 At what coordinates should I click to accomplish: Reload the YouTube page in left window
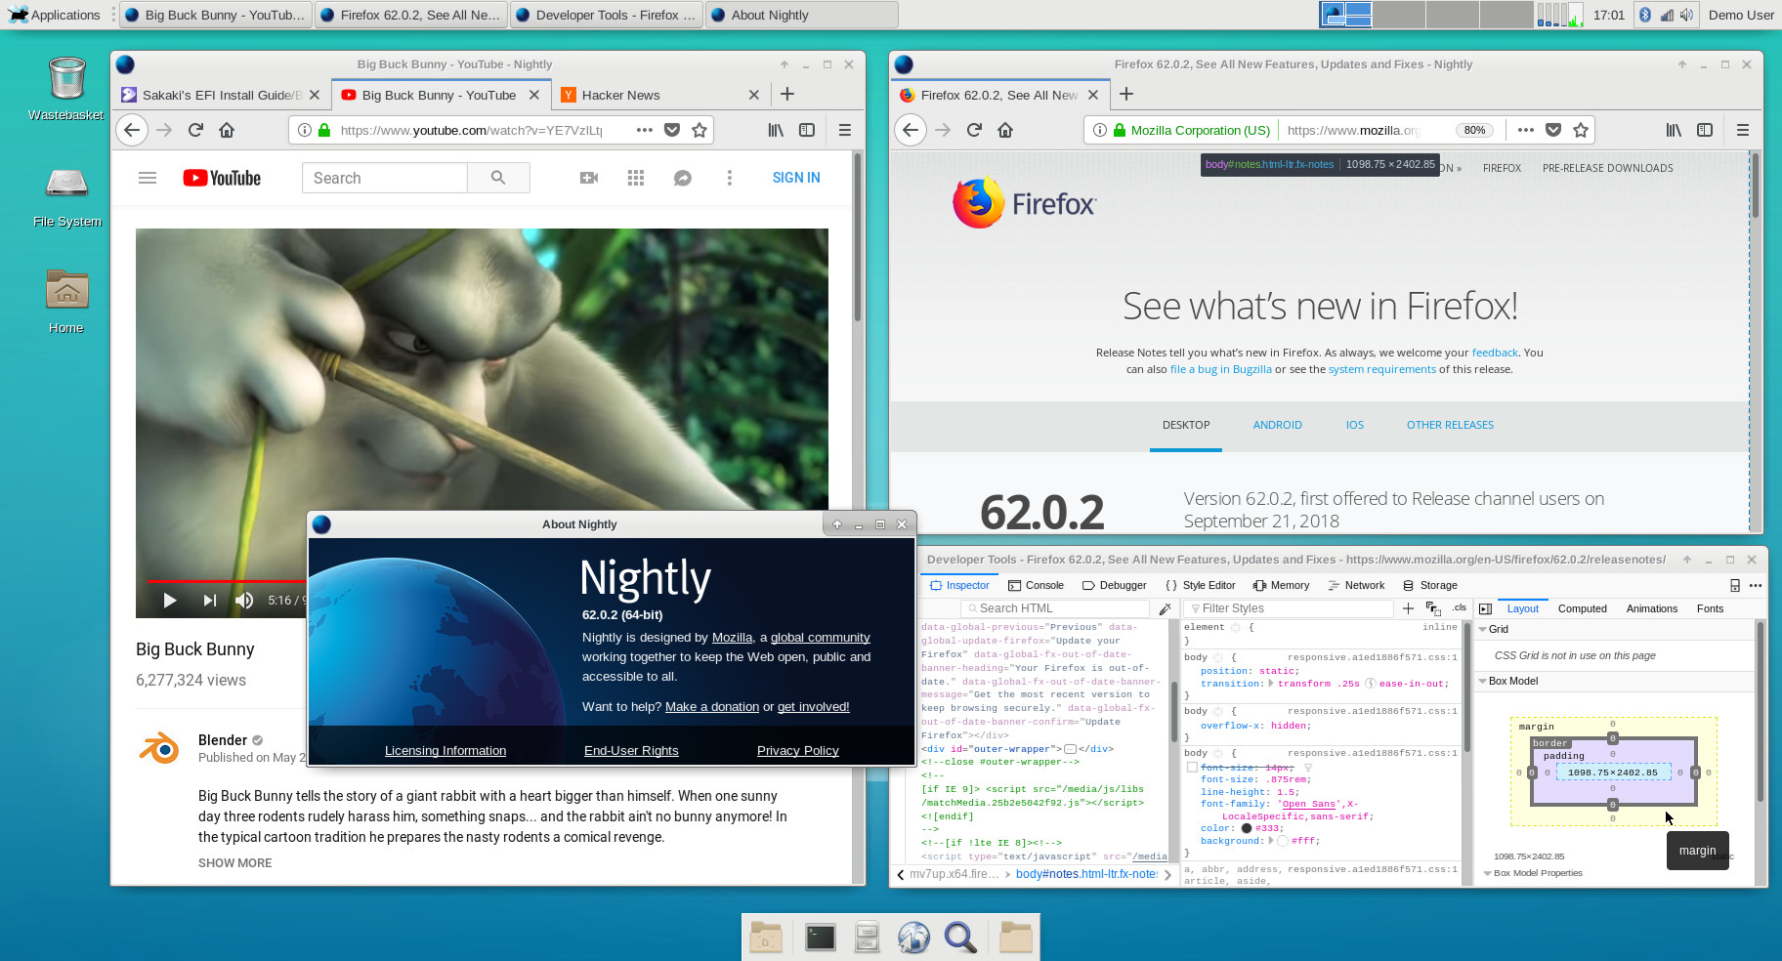click(x=195, y=130)
